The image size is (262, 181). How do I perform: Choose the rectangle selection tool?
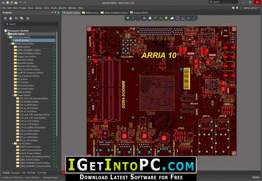tap(139, 18)
